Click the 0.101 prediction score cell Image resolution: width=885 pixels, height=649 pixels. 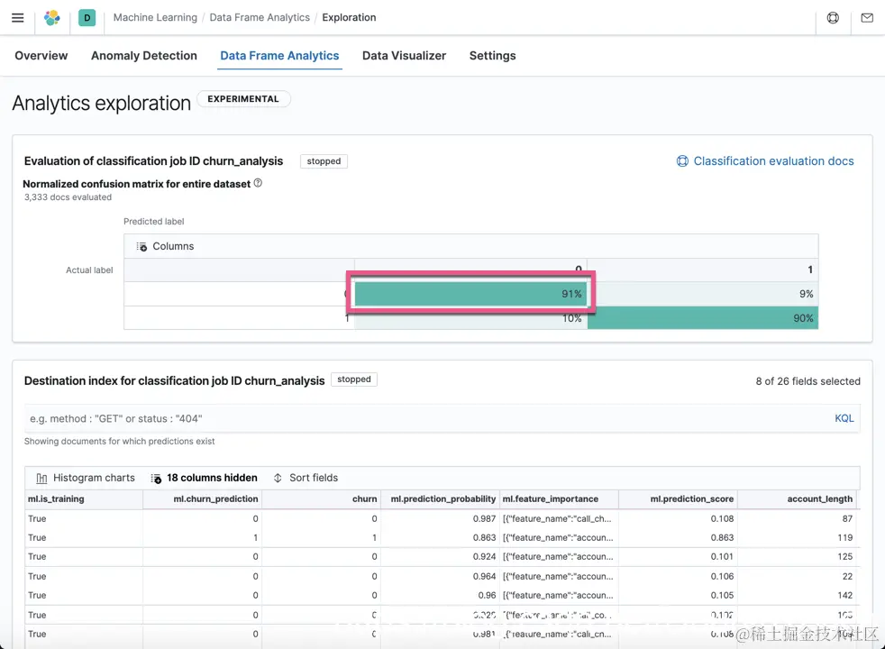click(x=678, y=556)
